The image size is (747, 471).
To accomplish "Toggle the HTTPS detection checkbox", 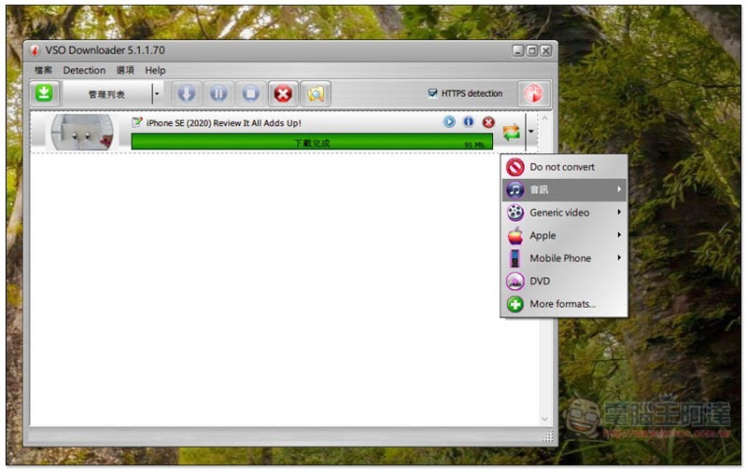I will (x=432, y=93).
